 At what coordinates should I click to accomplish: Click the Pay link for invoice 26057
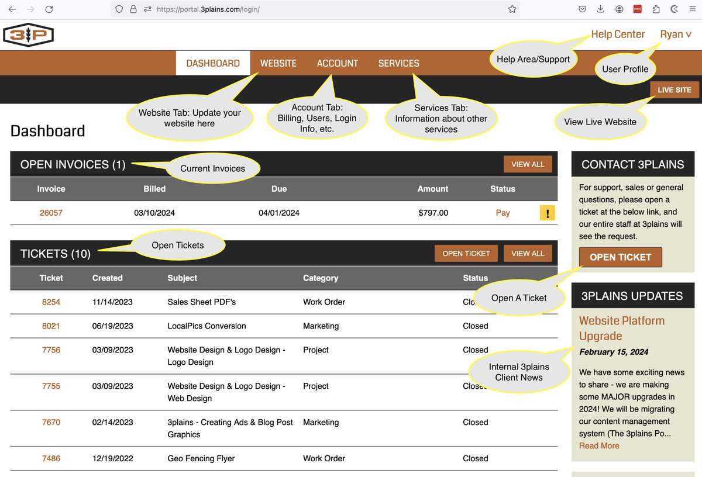tap(503, 213)
